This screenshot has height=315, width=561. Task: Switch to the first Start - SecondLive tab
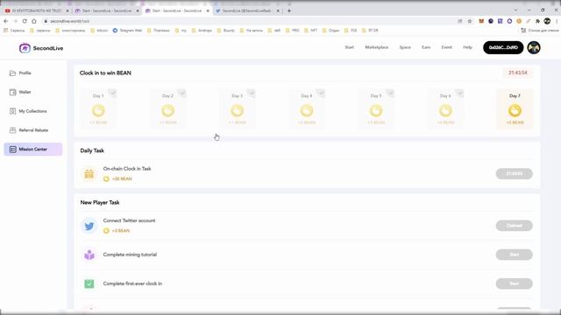click(x=106, y=10)
